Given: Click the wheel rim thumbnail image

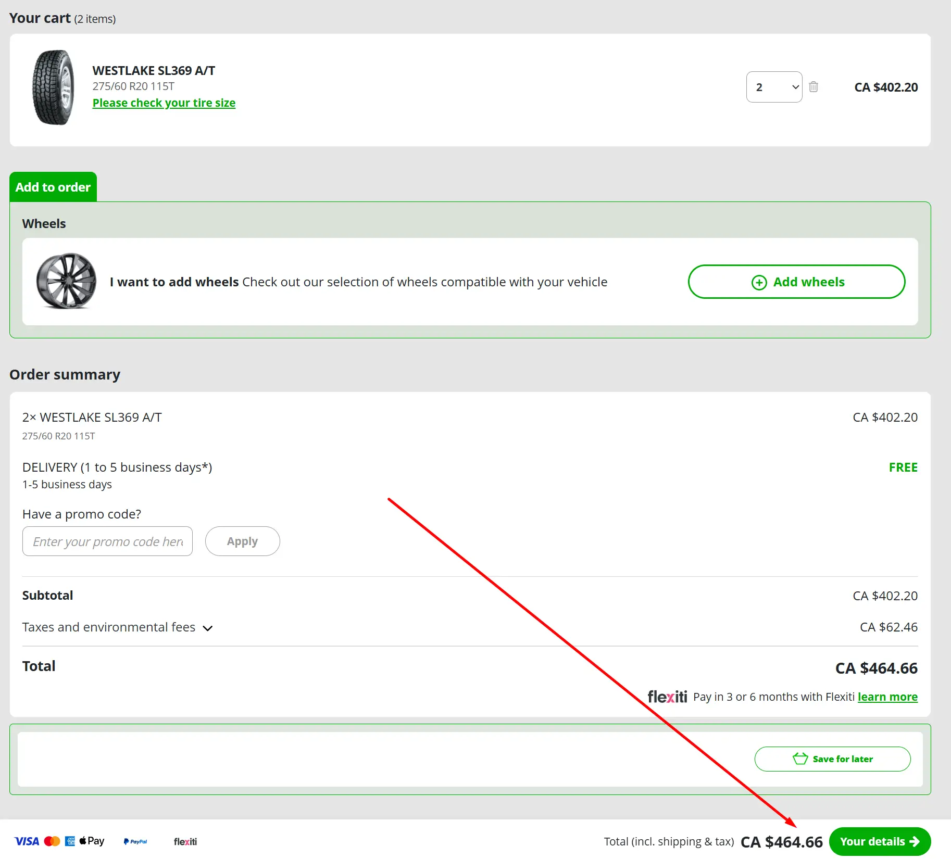Looking at the screenshot, I should click(x=66, y=281).
